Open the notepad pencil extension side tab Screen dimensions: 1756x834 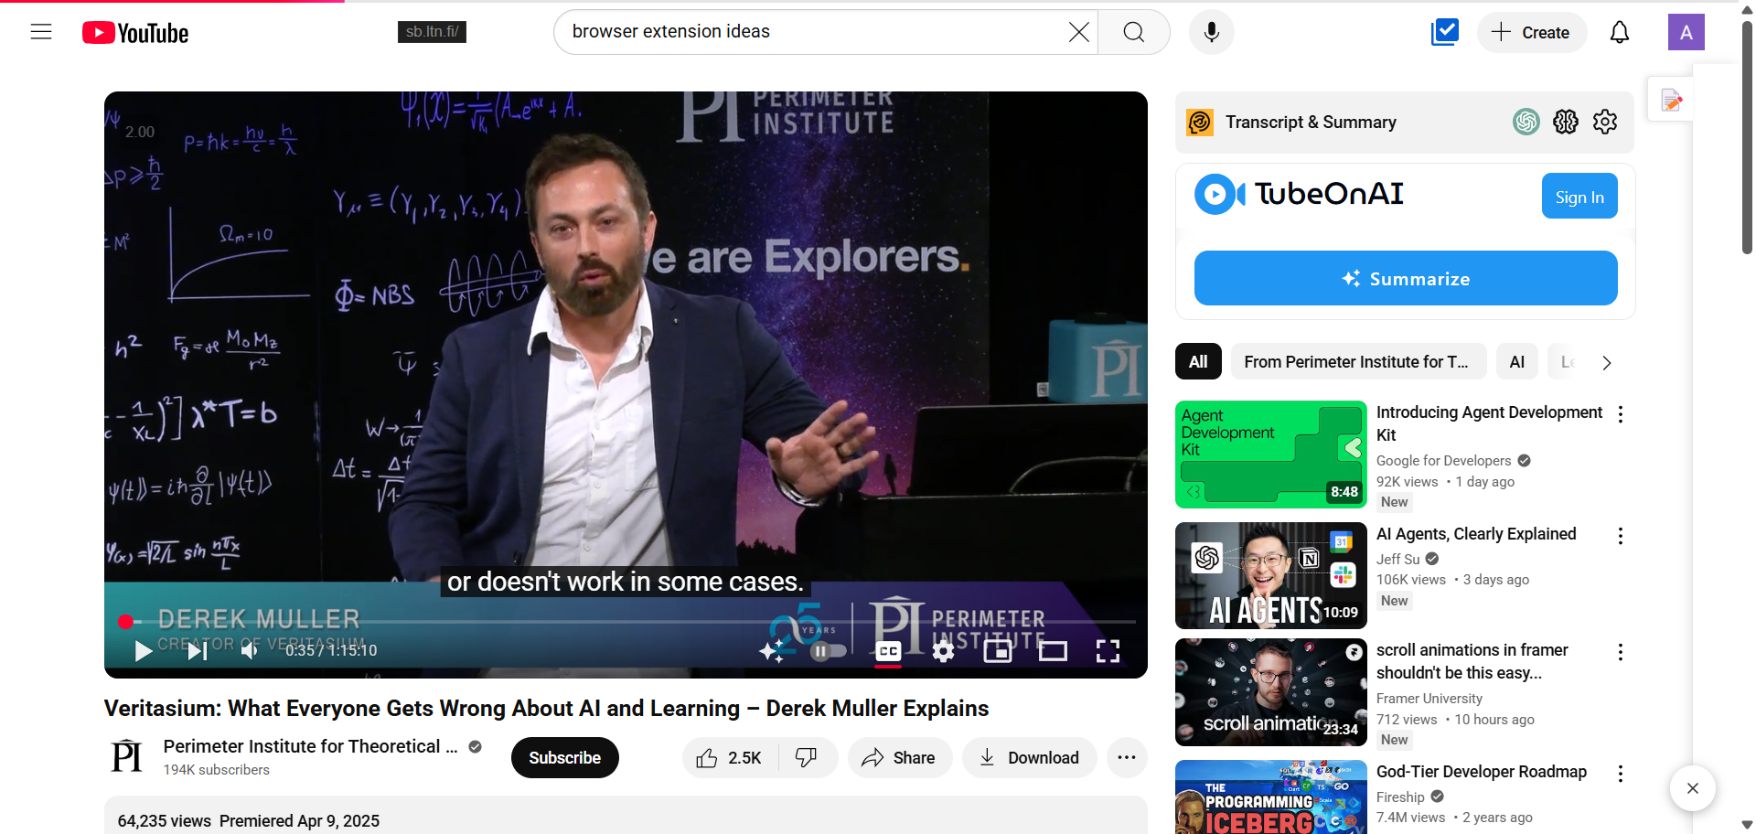1672,100
